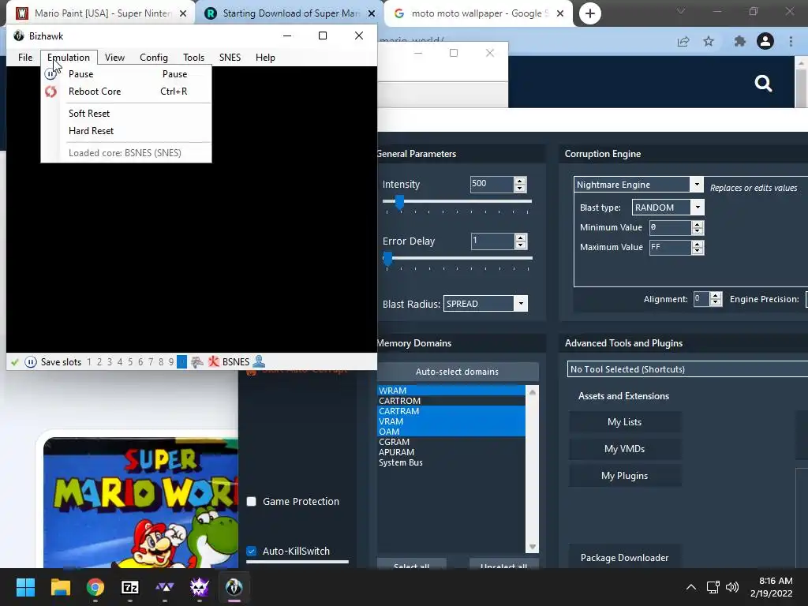Click the Bizhawk title bar app icon
The image size is (808, 606).
(19, 36)
